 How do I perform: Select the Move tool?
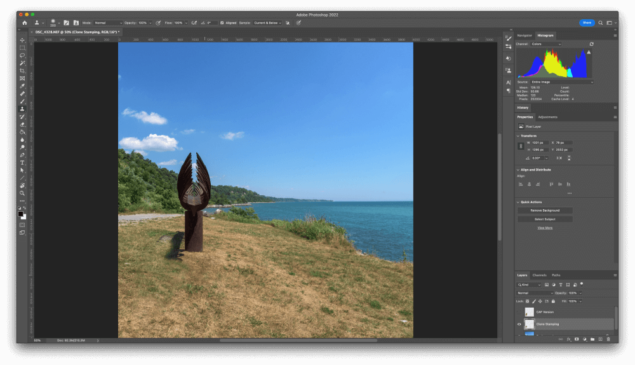click(x=22, y=40)
